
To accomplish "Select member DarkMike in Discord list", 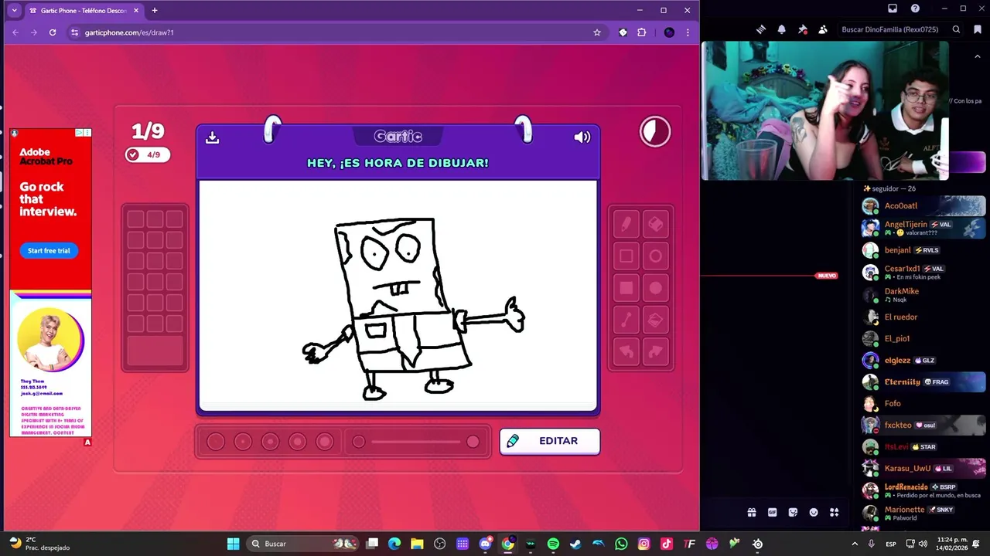I will (x=923, y=294).
